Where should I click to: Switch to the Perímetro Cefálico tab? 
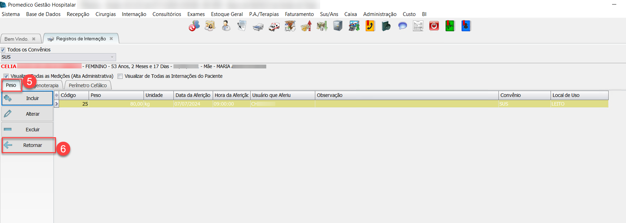coord(88,85)
